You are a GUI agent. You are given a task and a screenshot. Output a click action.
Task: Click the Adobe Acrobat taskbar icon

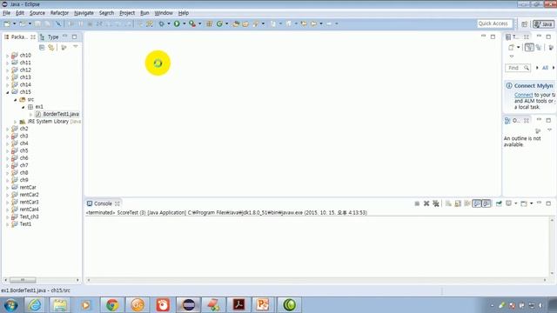coord(238,305)
